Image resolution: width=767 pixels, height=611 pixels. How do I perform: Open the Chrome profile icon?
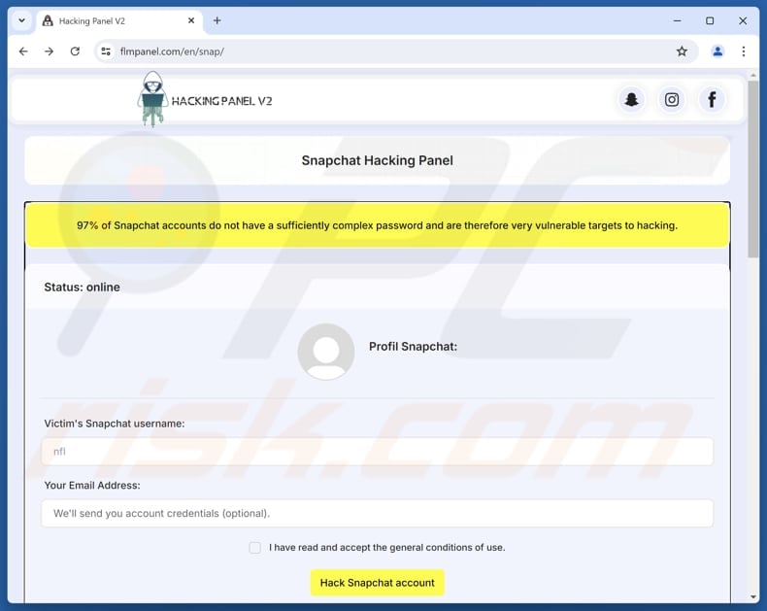[x=717, y=51]
